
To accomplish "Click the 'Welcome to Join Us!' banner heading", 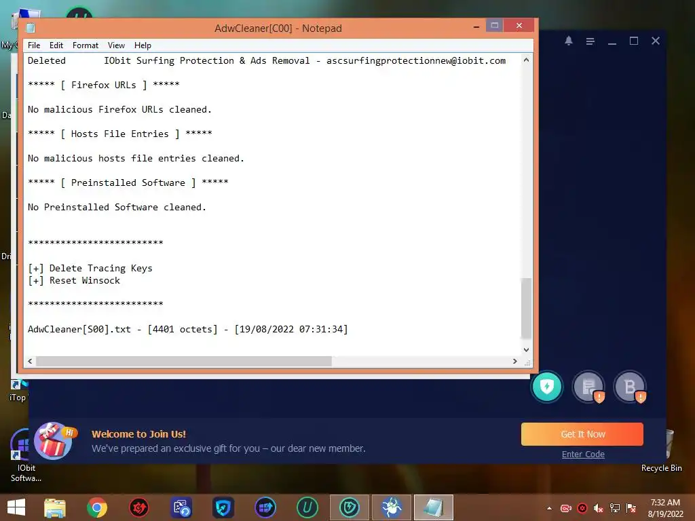I will pos(138,433).
